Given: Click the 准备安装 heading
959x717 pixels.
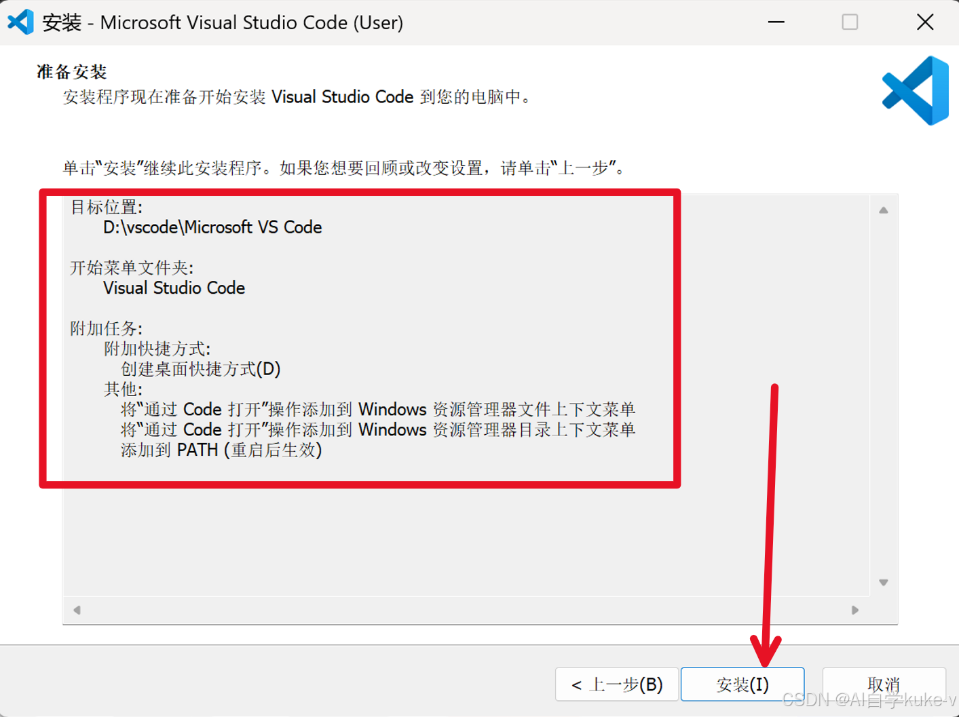Looking at the screenshot, I should 72,72.
